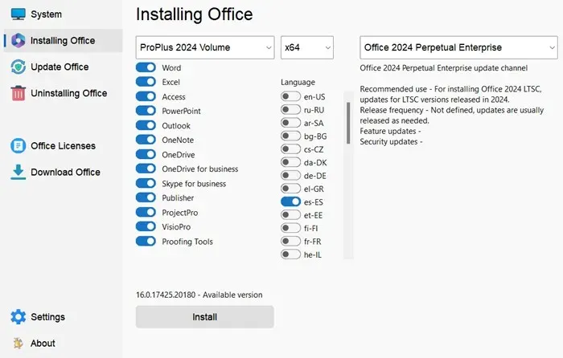Open the ProPlus 2024 Volume dropdown
Viewport: 563px width, 358px height.
(x=205, y=47)
